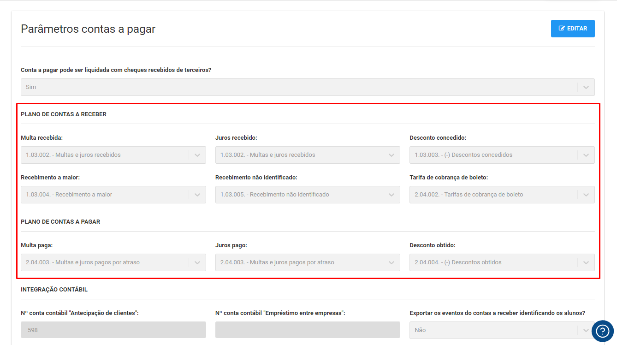The height and width of the screenshot is (345, 617).
Task: Expand the Desconto obtido dropdown
Action: coord(502,262)
